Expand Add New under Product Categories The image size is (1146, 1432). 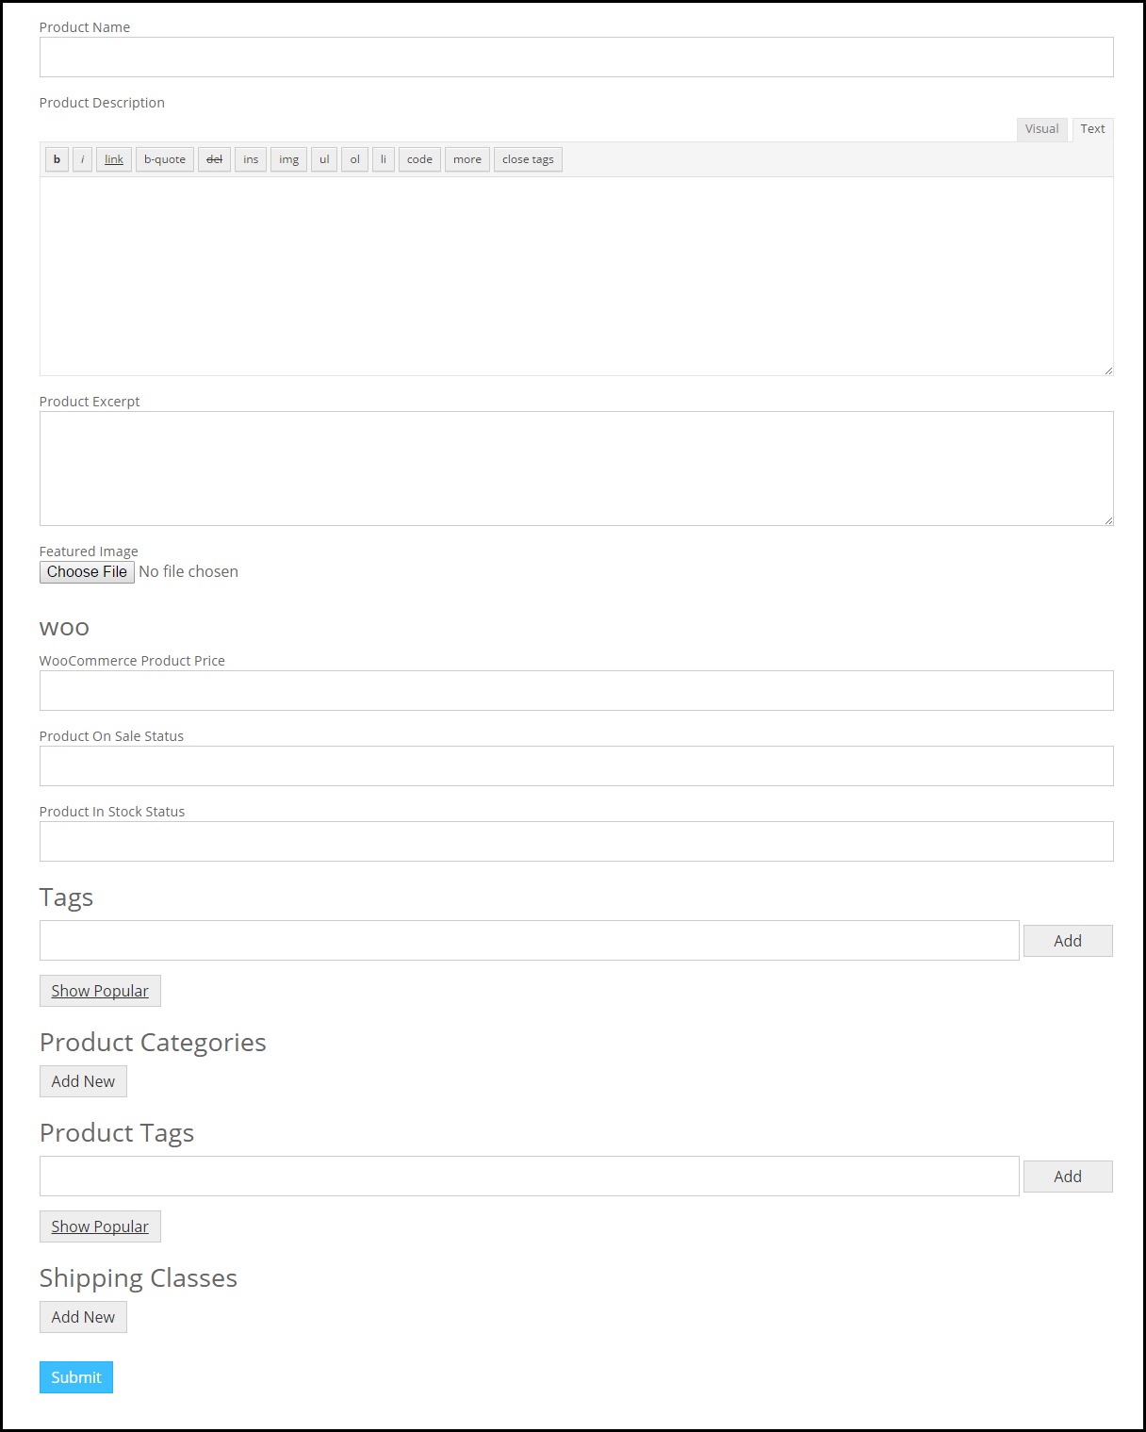[x=83, y=1081]
